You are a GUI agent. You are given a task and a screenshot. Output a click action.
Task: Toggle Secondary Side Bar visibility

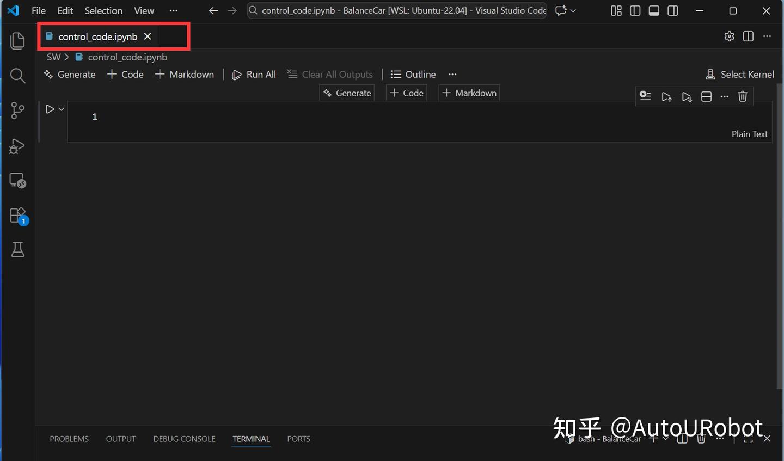pos(673,10)
